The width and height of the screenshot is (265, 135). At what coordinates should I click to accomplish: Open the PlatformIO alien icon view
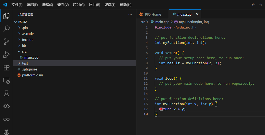click(x=6, y=132)
